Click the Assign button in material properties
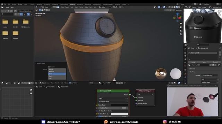The width and height of the screenshot is (222, 124). [193, 62]
